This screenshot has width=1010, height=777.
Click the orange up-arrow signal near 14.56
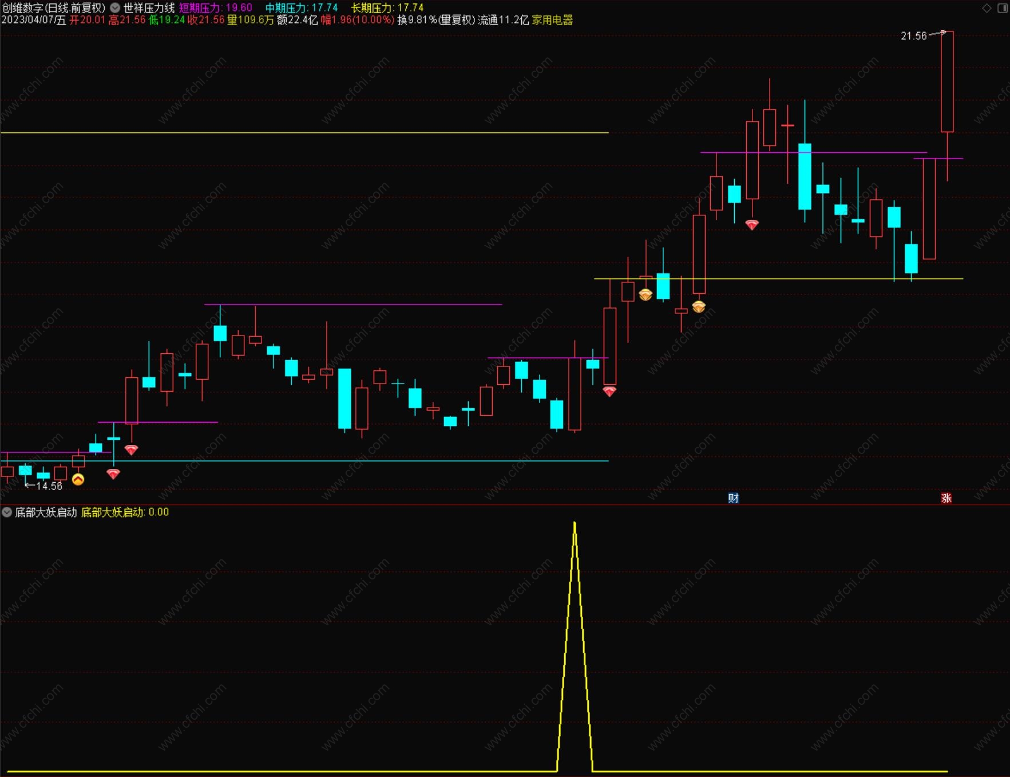[x=78, y=479]
